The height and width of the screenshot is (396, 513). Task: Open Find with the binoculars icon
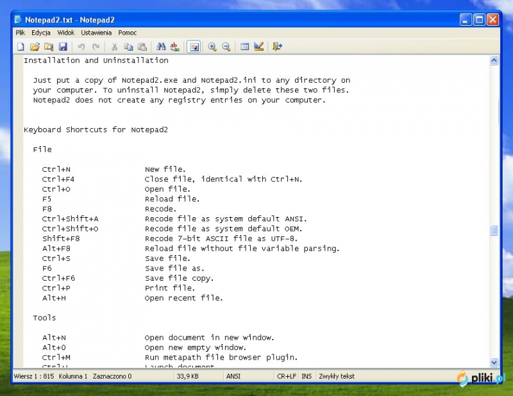click(x=161, y=47)
